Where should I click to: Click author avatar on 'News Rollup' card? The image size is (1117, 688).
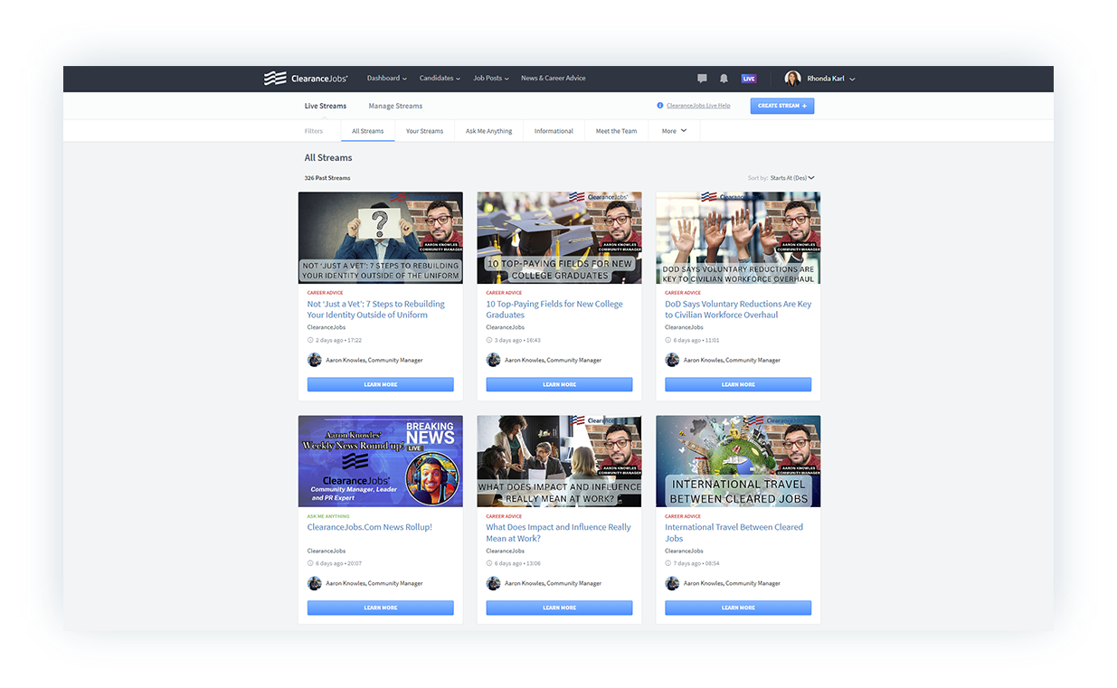pyautogui.click(x=315, y=583)
